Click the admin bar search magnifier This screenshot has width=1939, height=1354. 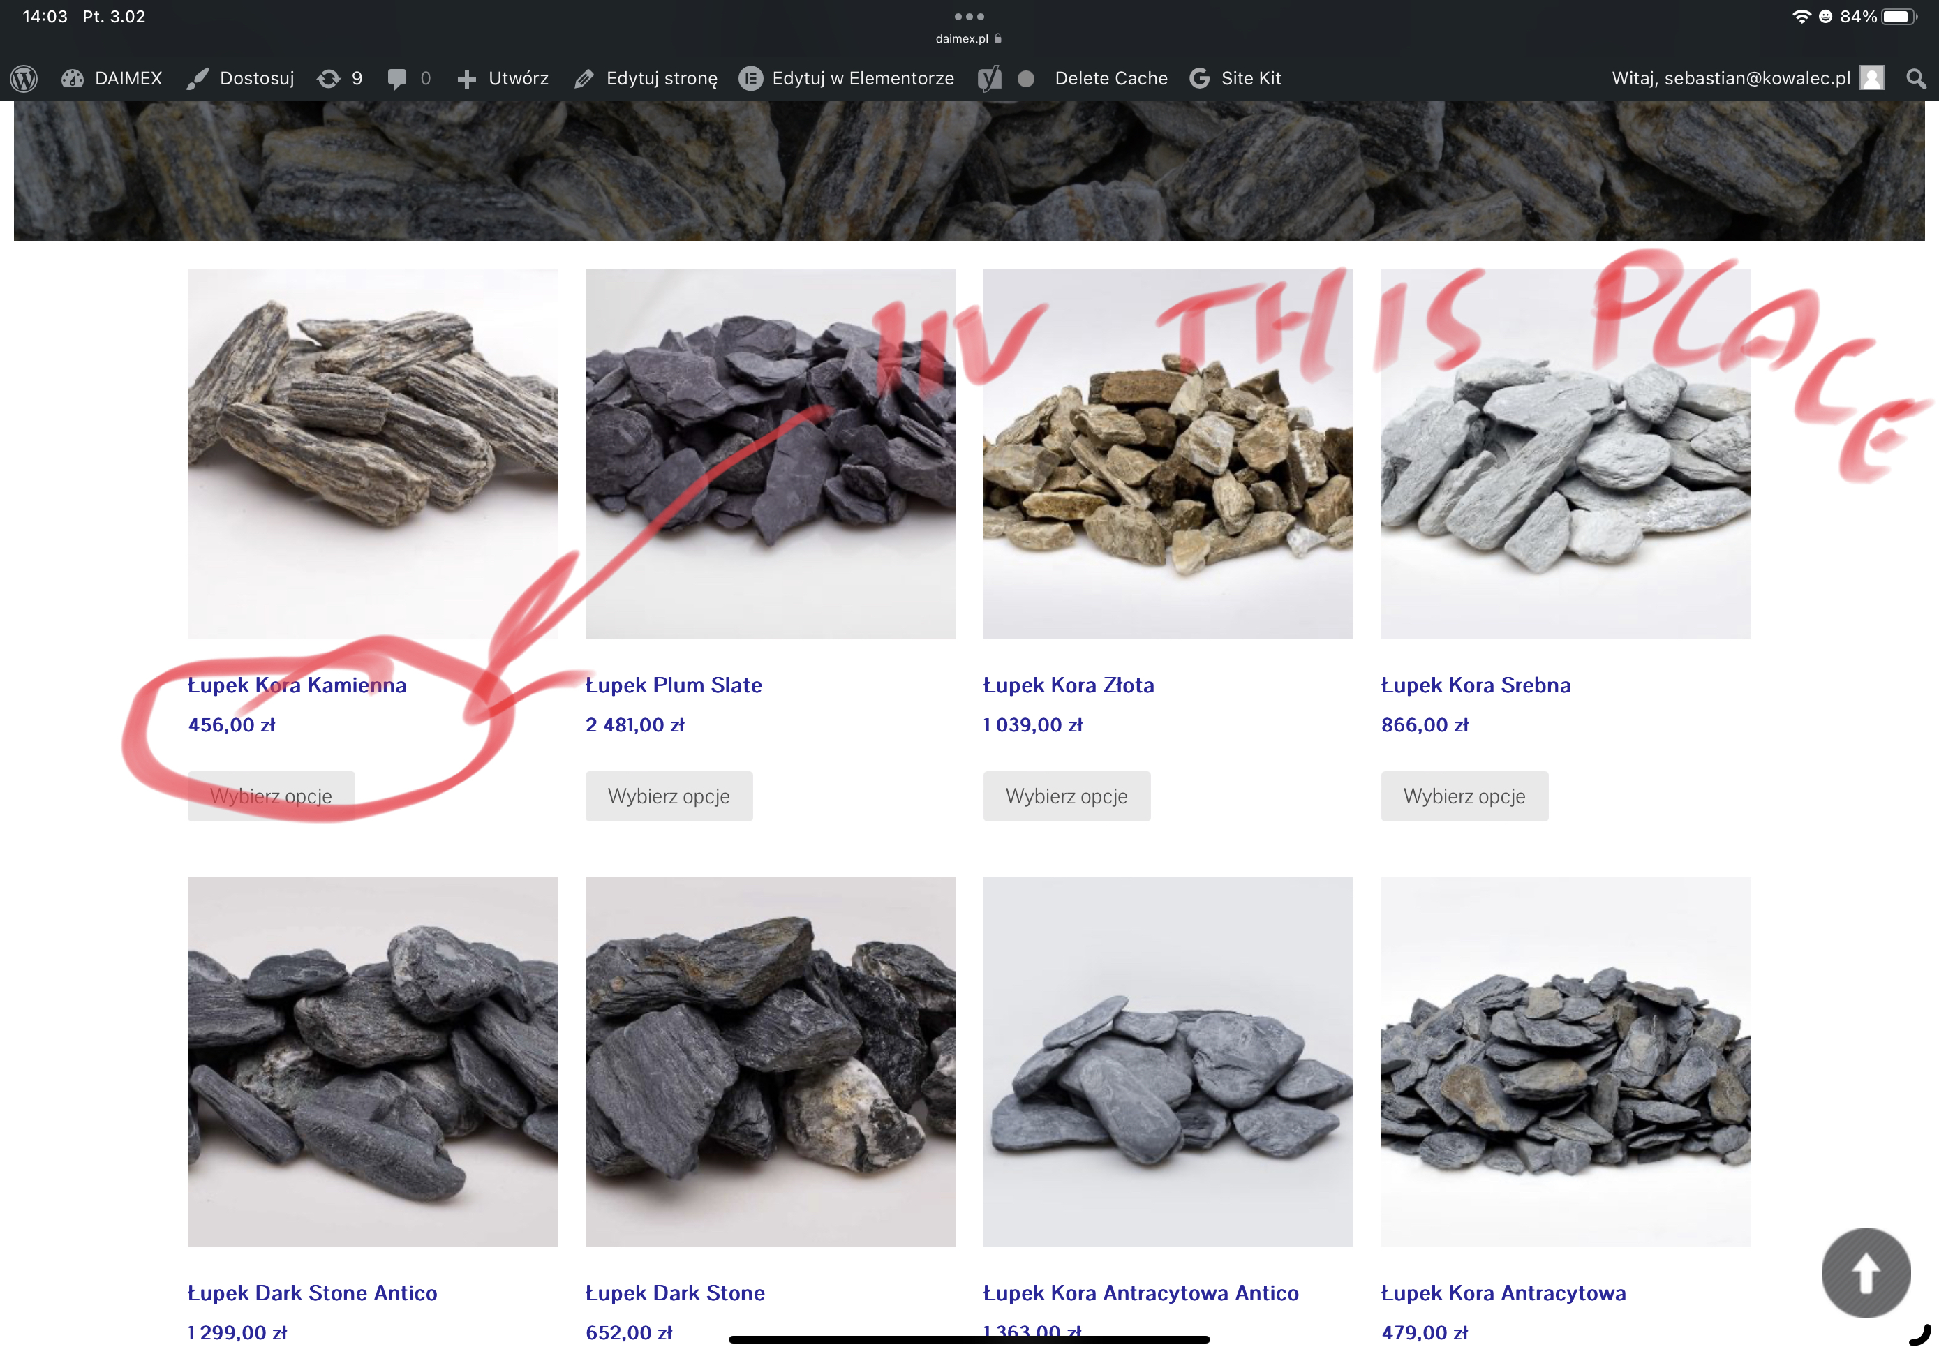click(x=1915, y=79)
